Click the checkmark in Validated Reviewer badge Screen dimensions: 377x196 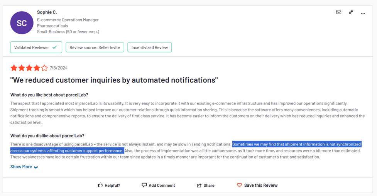click(54, 47)
